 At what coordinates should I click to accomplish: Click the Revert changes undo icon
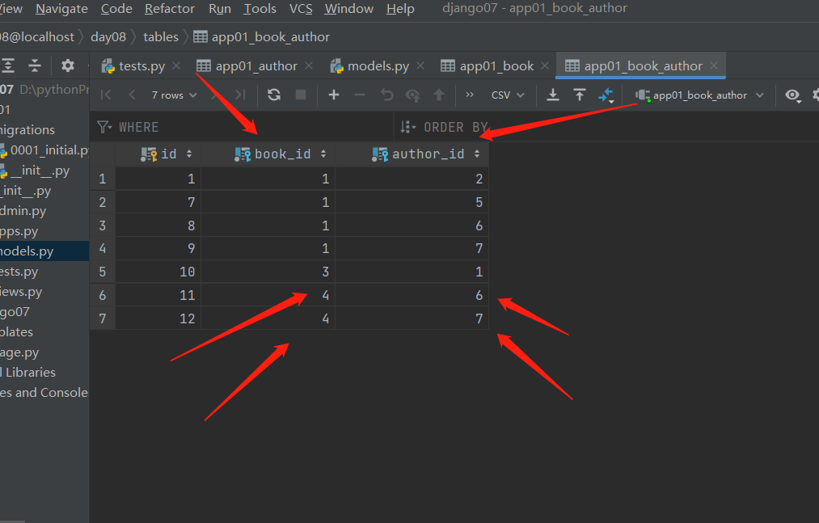386,95
